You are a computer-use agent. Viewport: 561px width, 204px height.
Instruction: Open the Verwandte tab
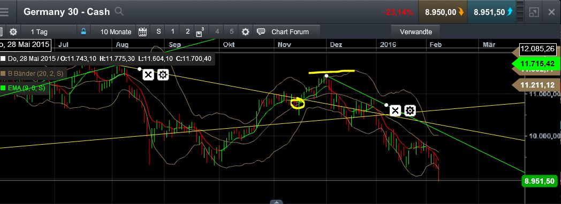416,32
